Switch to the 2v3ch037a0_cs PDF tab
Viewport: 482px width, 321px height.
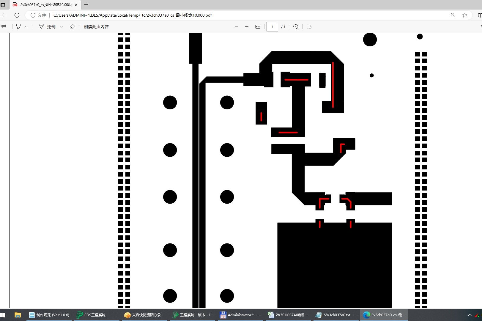45,5
